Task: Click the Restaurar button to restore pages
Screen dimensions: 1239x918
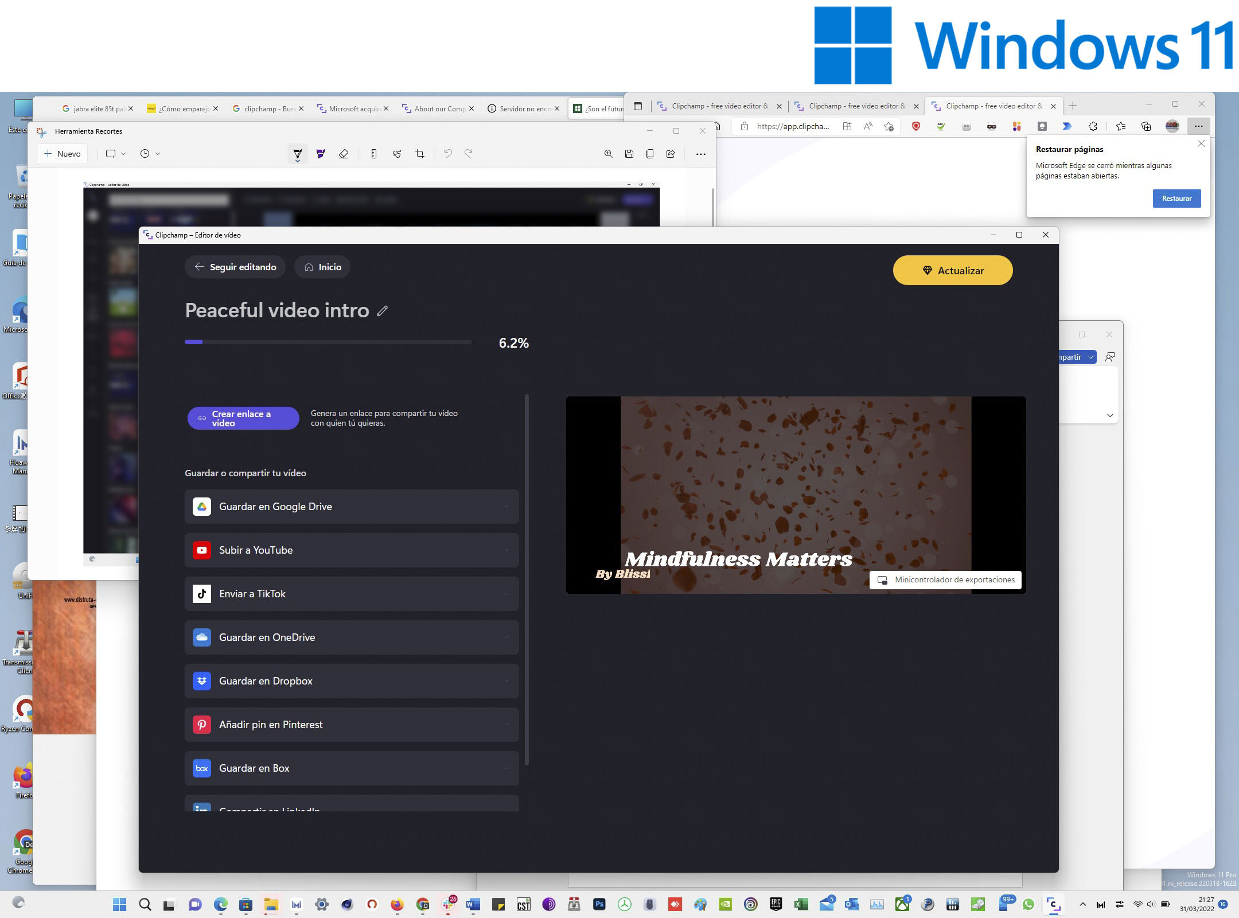Action: click(x=1176, y=199)
